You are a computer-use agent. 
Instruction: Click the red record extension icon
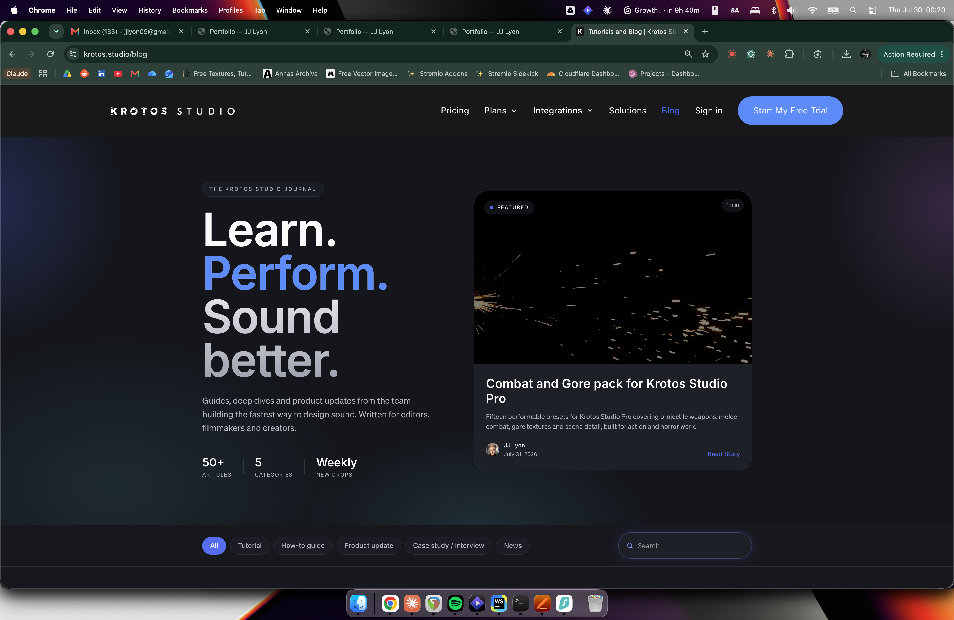pyautogui.click(x=732, y=54)
